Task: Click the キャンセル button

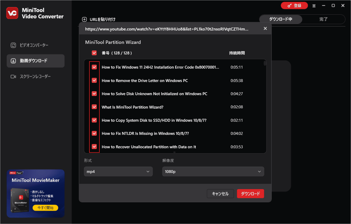Action: [220, 194]
